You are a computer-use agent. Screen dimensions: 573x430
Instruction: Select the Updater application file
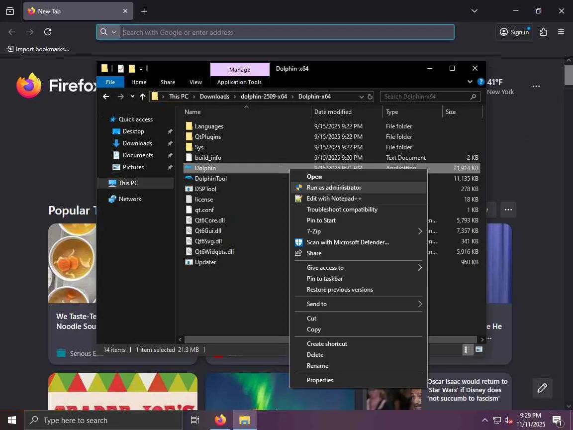click(x=205, y=262)
